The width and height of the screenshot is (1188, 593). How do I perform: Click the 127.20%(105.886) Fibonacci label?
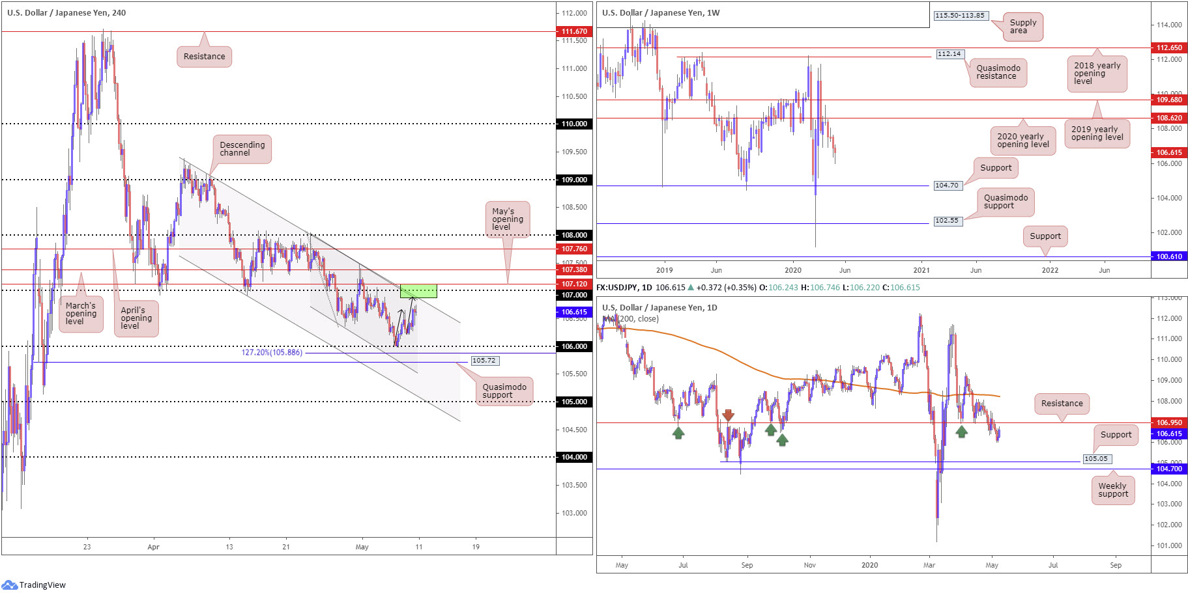point(272,352)
